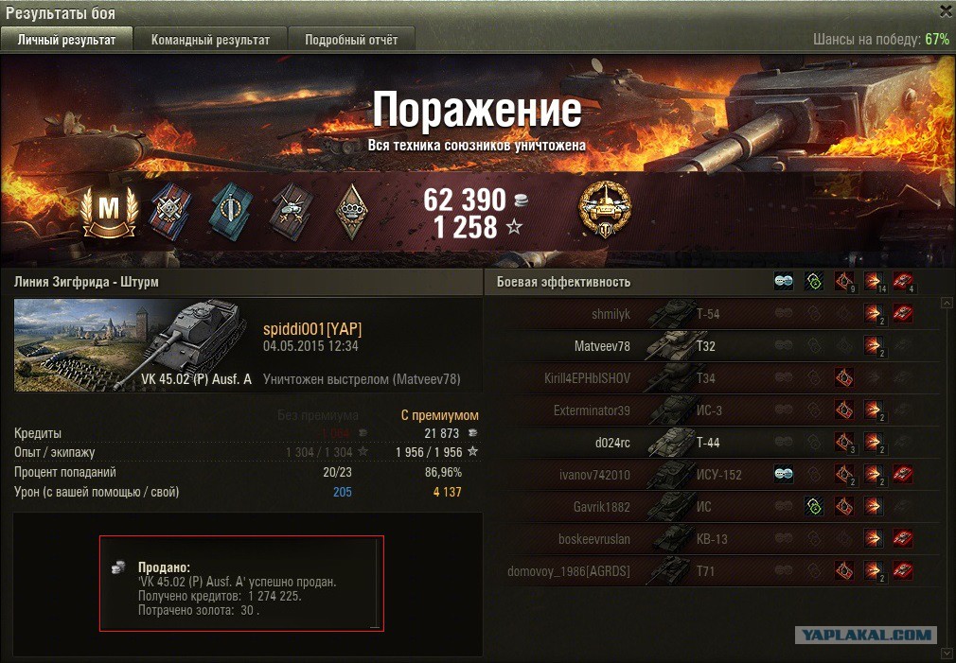
Task: Click the green track assist icon for Gavrik1882
Action: [814, 506]
